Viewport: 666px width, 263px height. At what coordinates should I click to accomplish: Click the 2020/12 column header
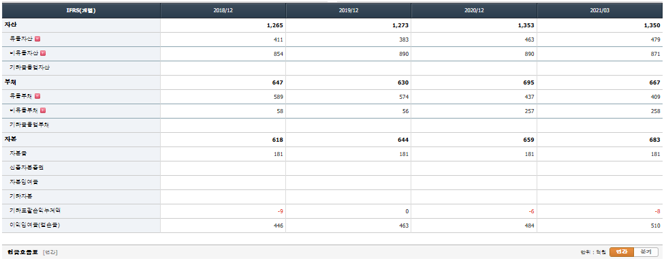click(474, 11)
